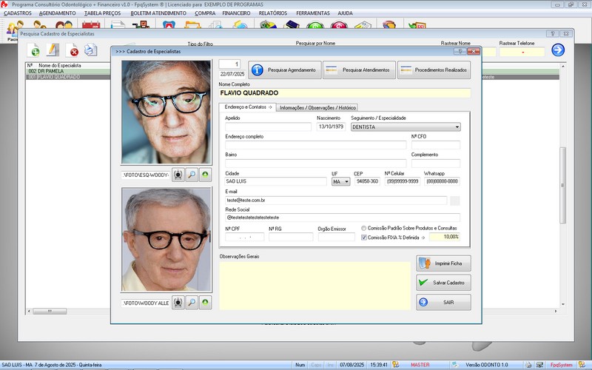Image resolution: width=592 pixels, height=370 pixels.
Task: Switch to Informações / Observações / Histórico tab
Action: pos(317,107)
